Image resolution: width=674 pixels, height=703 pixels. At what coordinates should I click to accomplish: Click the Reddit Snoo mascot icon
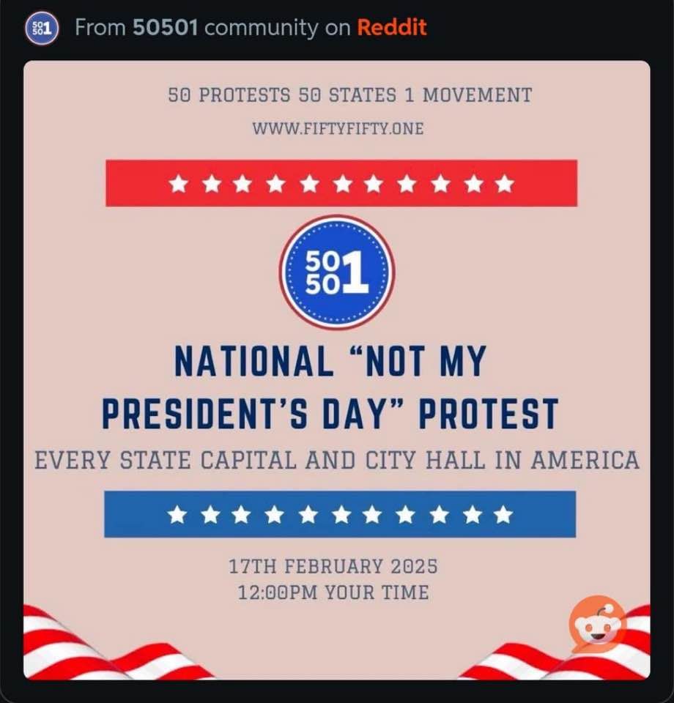598,625
